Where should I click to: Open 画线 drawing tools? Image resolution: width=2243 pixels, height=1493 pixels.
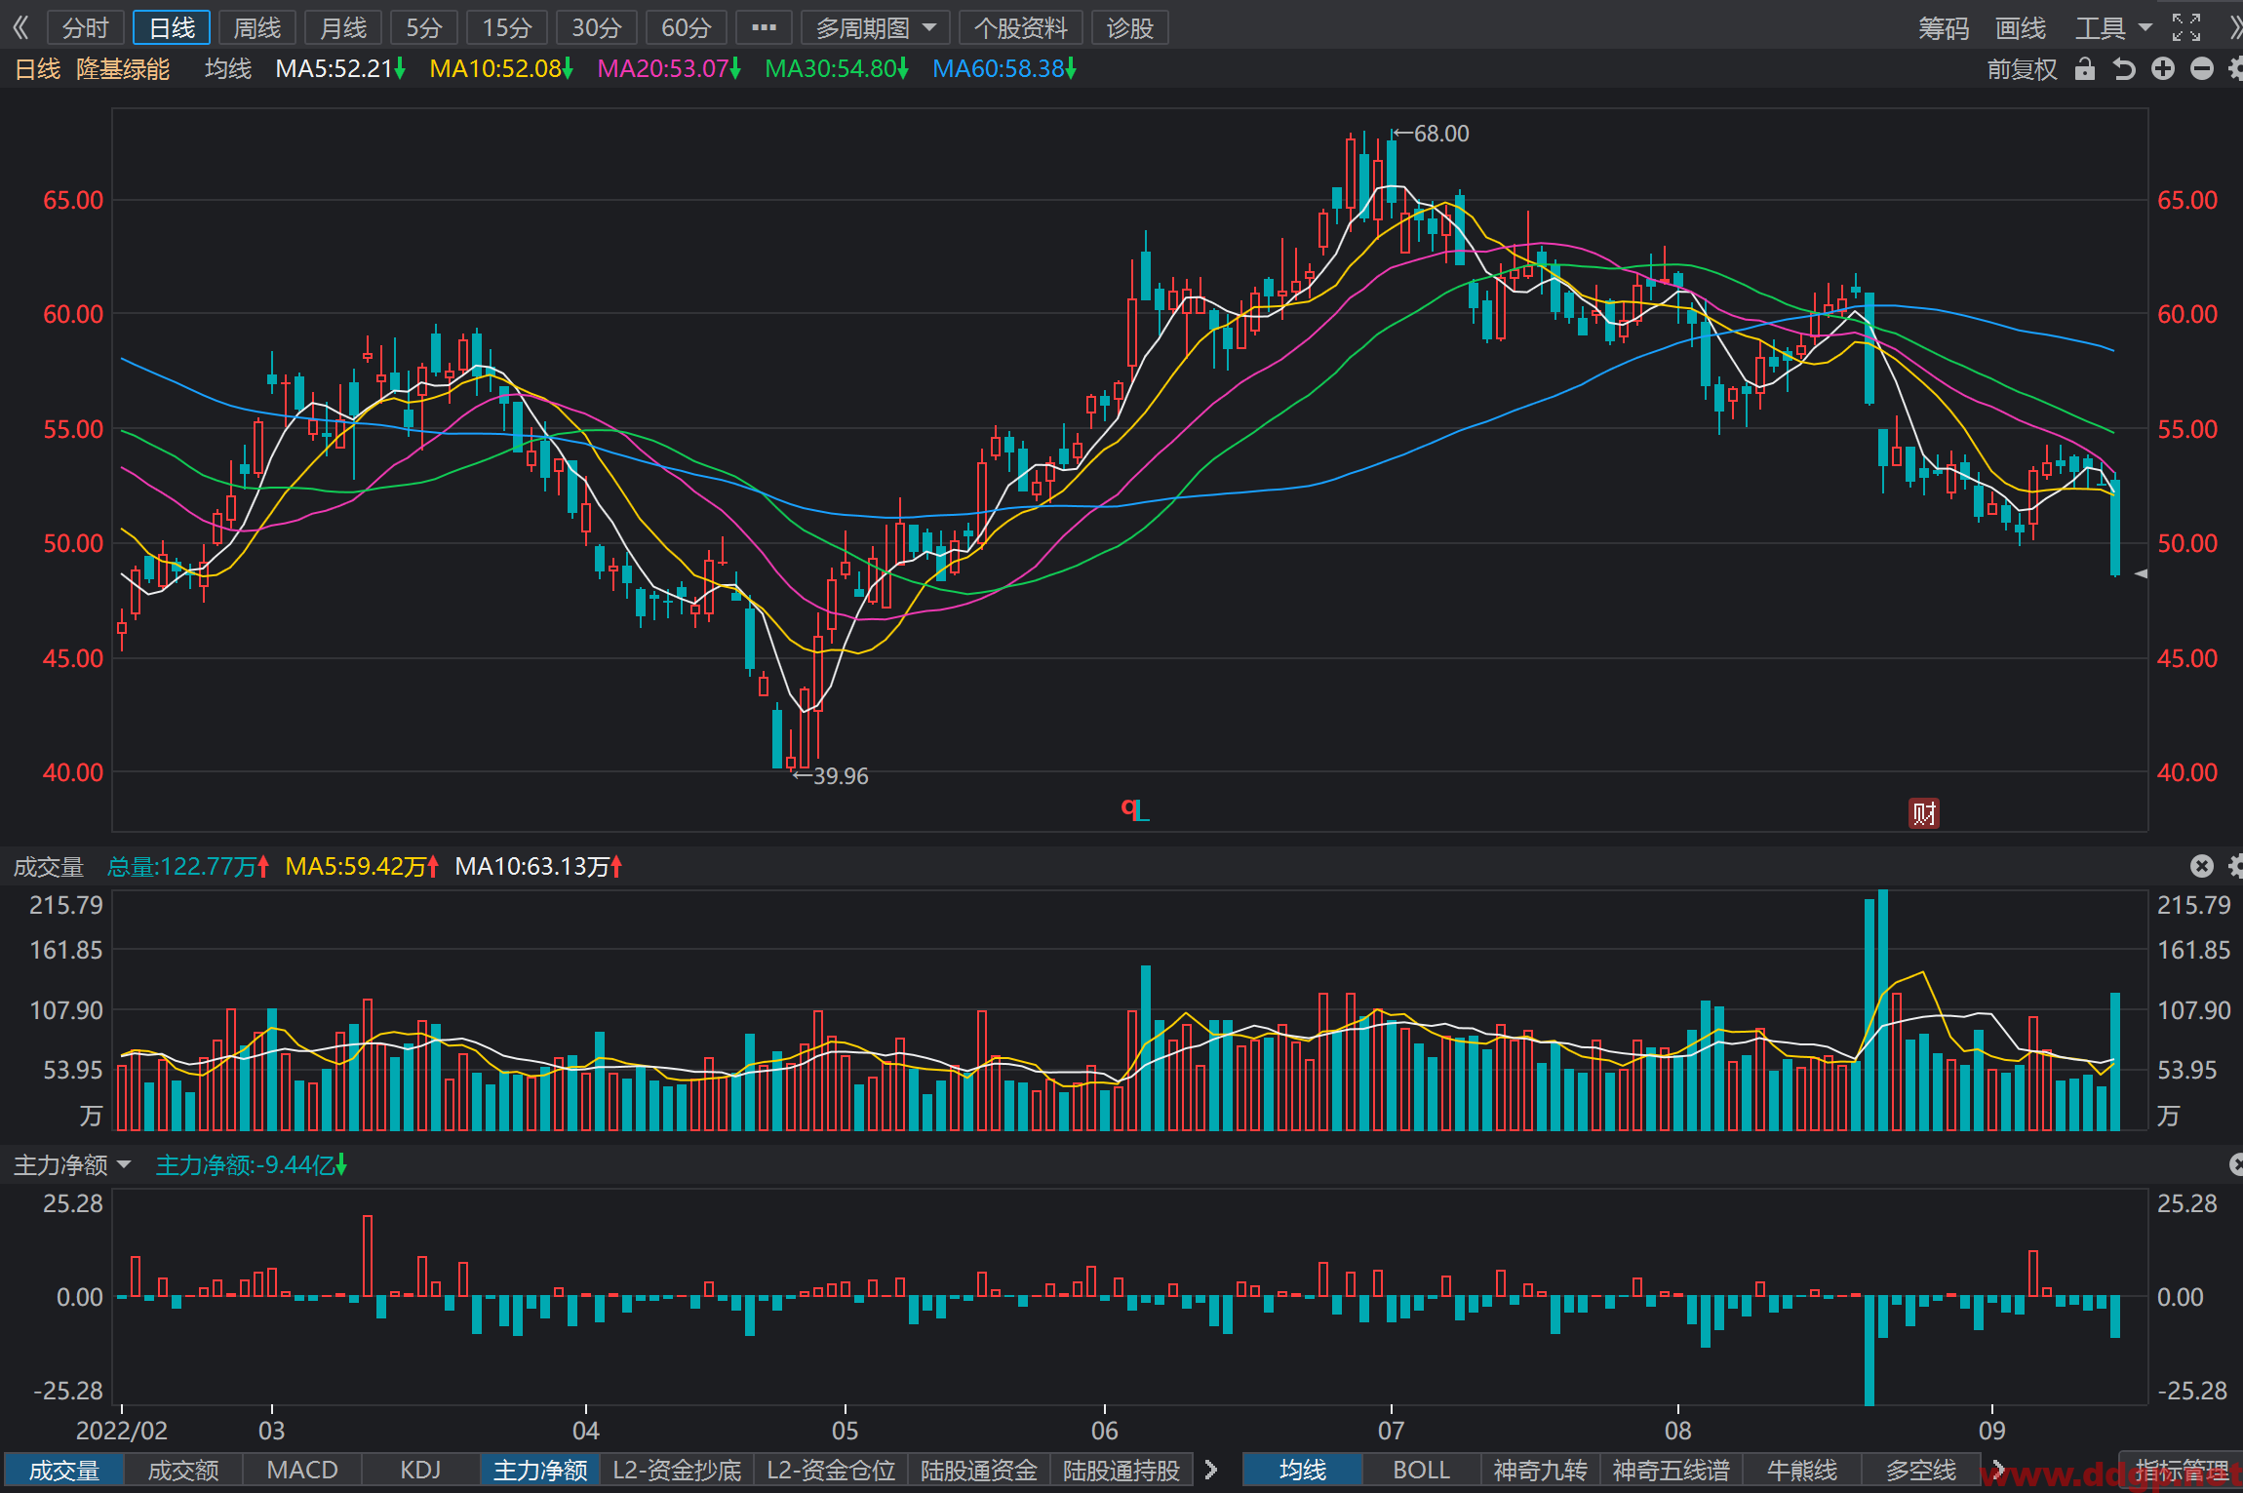(2021, 27)
